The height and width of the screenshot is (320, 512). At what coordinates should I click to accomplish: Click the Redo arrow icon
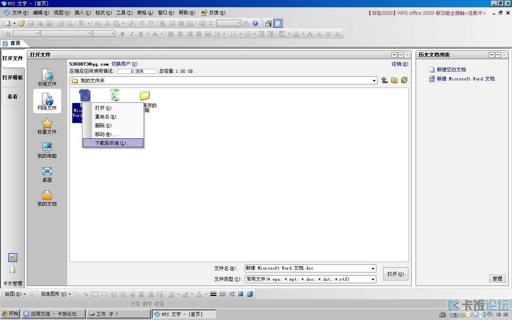coord(151,23)
